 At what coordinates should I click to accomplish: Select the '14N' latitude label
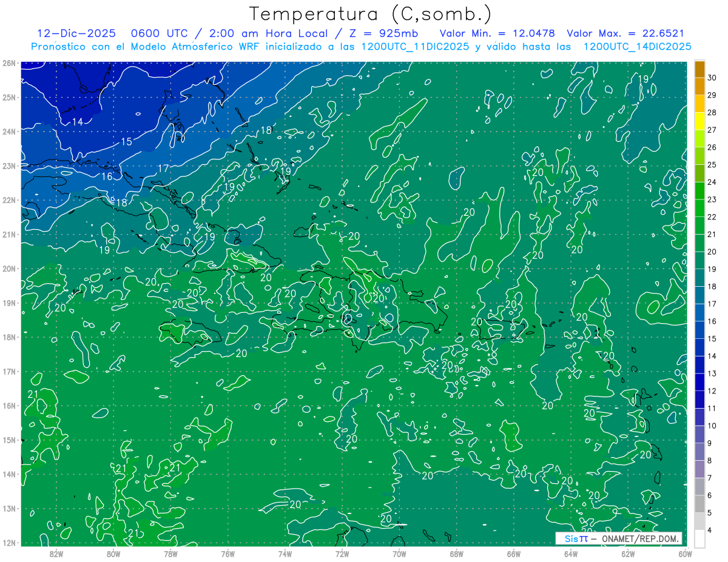9,474
